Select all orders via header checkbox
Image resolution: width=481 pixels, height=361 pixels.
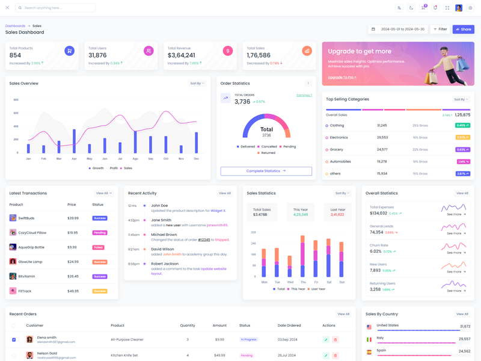14,326
